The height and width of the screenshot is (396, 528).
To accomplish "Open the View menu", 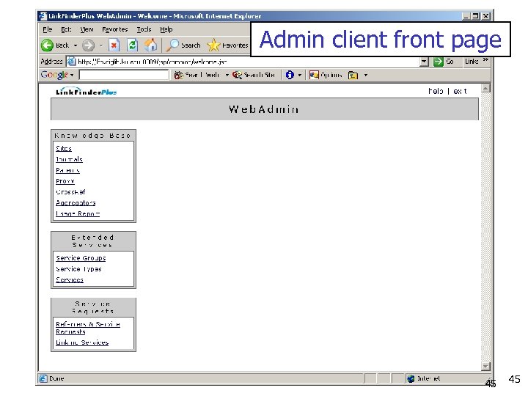I will pos(87,29).
